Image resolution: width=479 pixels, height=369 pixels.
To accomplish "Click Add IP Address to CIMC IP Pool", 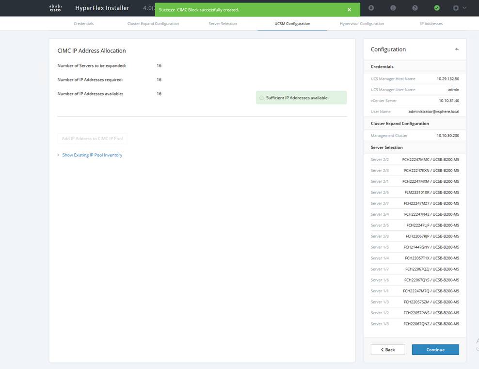I will point(92,138).
